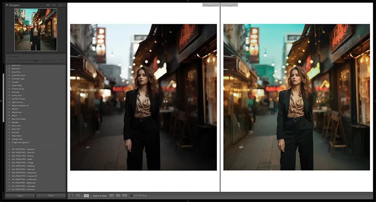376x202 pixels.
Task: Click copy After settings to Before icon
Action: (118, 196)
